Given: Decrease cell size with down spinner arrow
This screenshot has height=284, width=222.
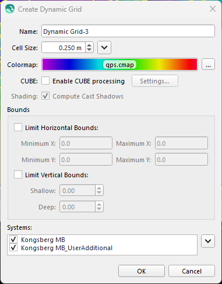Looking at the screenshot, I should 89,50.
